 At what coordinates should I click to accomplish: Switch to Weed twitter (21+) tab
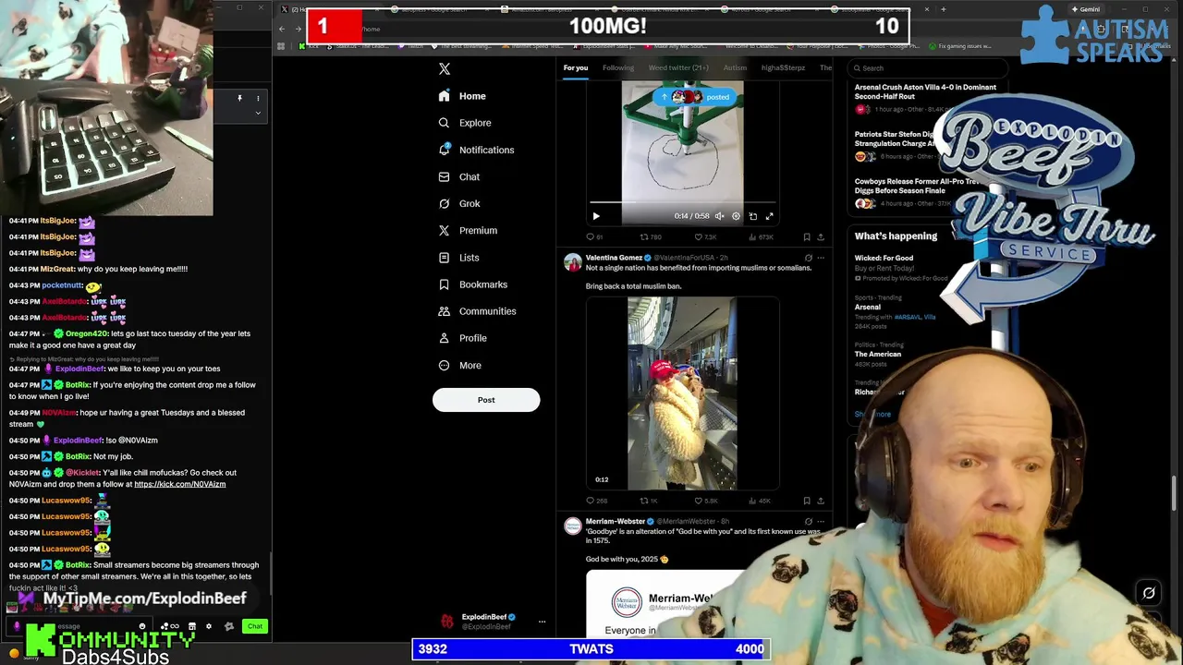pos(678,67)
